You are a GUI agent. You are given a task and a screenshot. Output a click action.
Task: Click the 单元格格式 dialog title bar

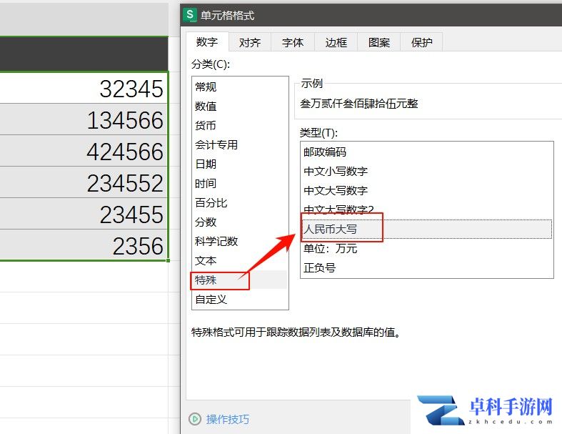(371, 15)
